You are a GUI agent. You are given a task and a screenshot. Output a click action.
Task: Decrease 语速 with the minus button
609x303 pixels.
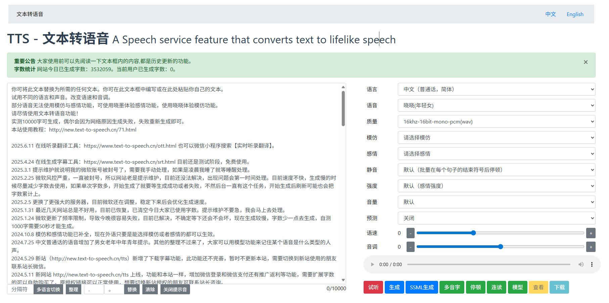click(x=410, y=233)
